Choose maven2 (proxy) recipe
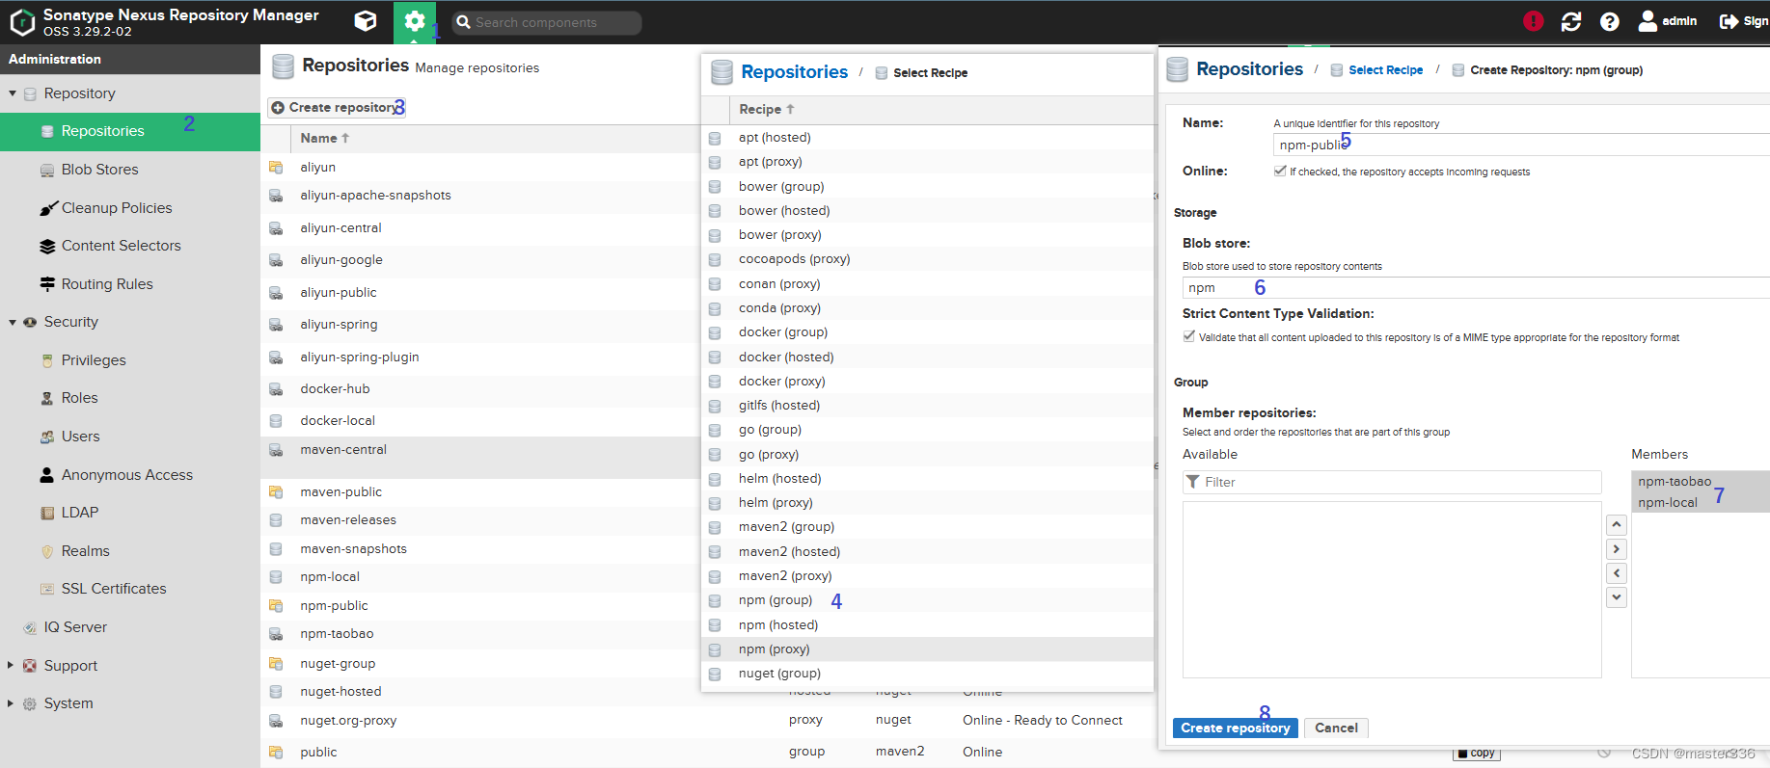 785,576
